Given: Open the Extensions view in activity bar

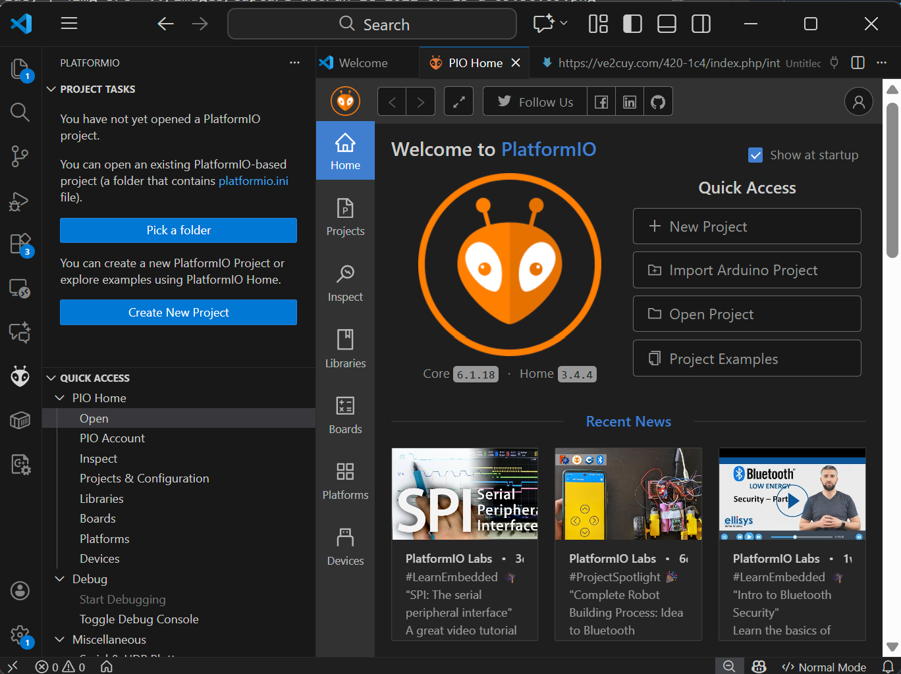Looking at the screenshot, I should (20, 244).
